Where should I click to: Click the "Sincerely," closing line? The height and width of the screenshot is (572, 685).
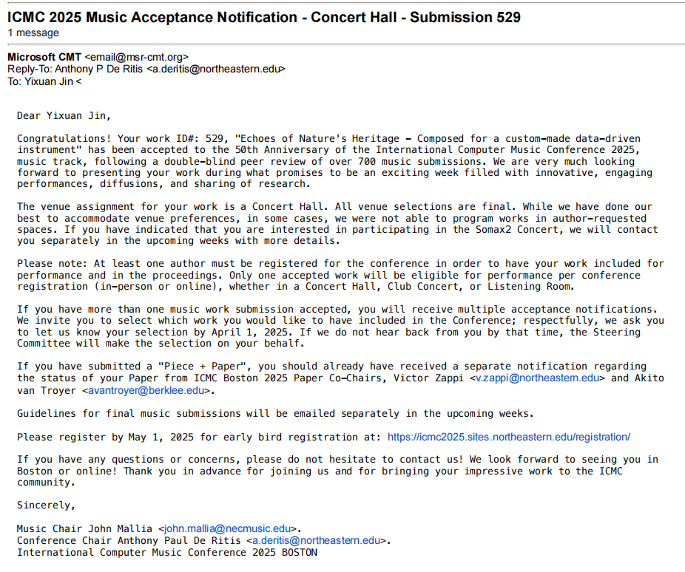[46, 505]
